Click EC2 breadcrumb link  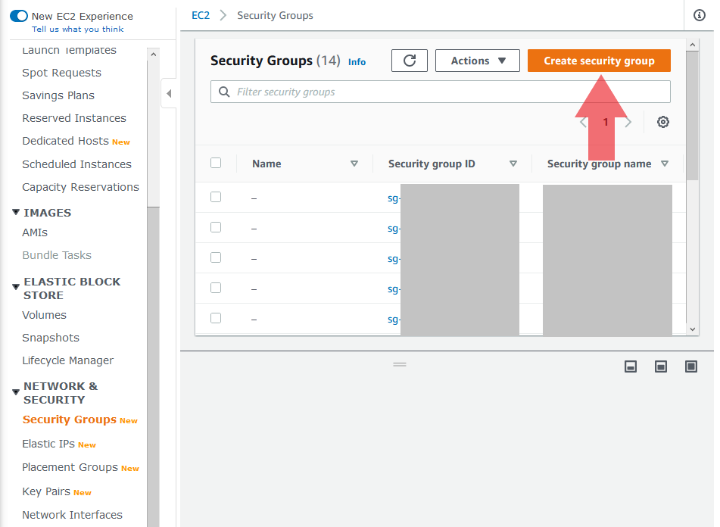[x=200, y=16]
